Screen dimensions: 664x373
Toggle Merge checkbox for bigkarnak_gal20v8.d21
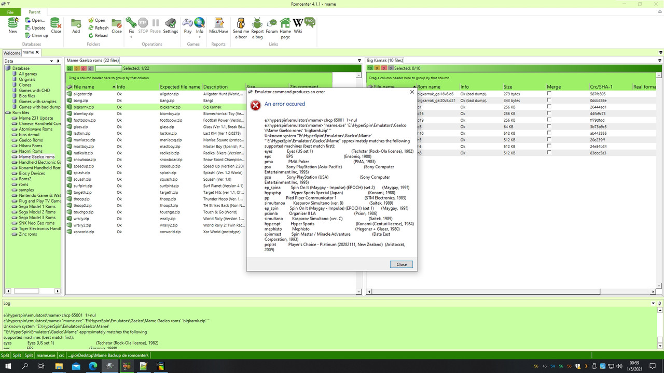point(549,101)
